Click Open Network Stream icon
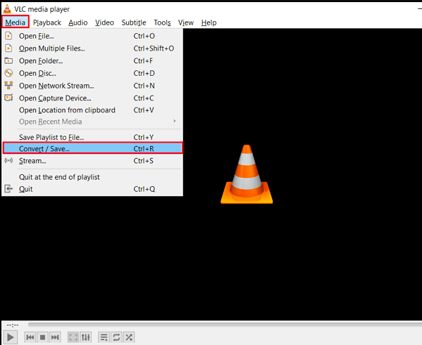Screen dimensions: 422x345 pos(8,86)
